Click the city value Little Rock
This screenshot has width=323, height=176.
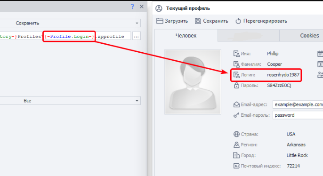click(297, 155)
